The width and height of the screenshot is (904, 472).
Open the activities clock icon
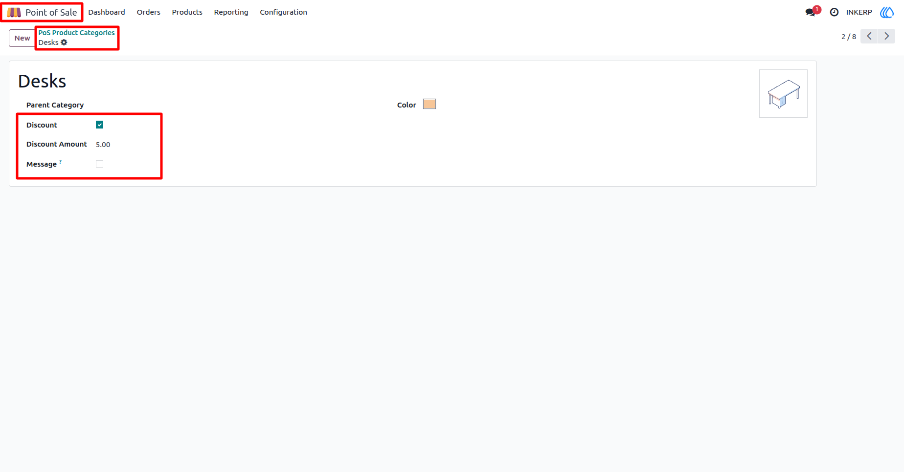tap(834, 12)
